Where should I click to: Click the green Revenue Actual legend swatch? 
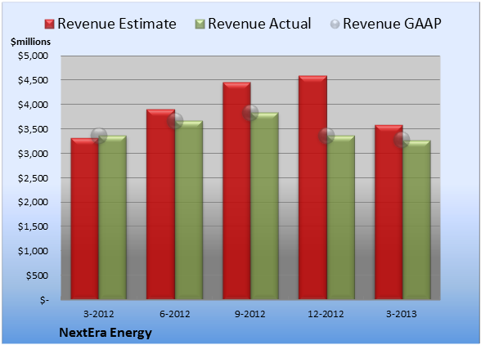coord(200,24)
